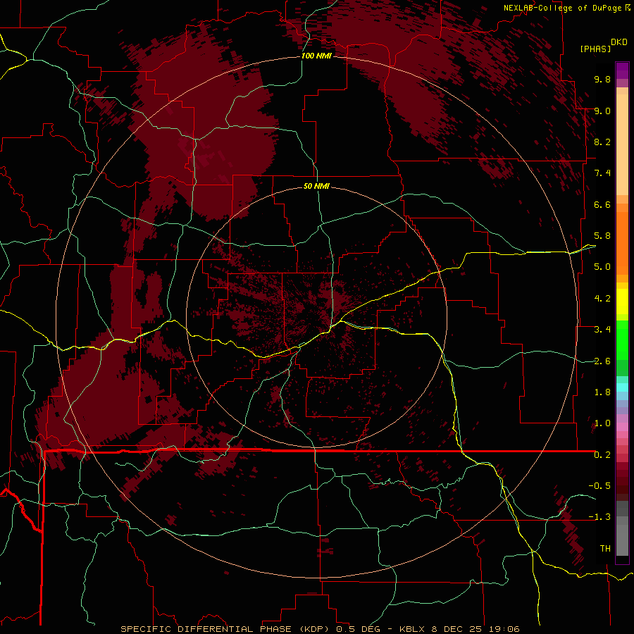634x634 pixels.
Task: Click the purple band atop the color bar
Action: 622,70
